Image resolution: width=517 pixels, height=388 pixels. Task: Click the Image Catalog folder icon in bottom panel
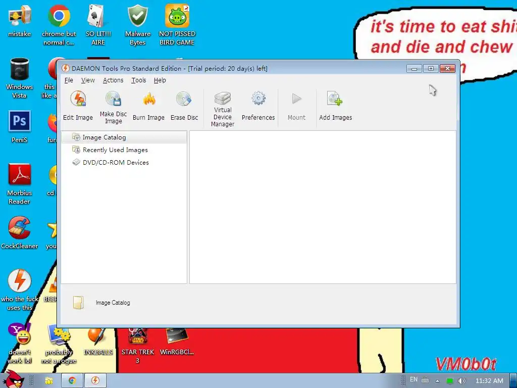(78, 302)
